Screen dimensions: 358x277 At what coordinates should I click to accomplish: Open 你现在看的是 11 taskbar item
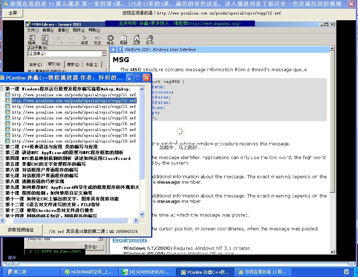point(263,272)
